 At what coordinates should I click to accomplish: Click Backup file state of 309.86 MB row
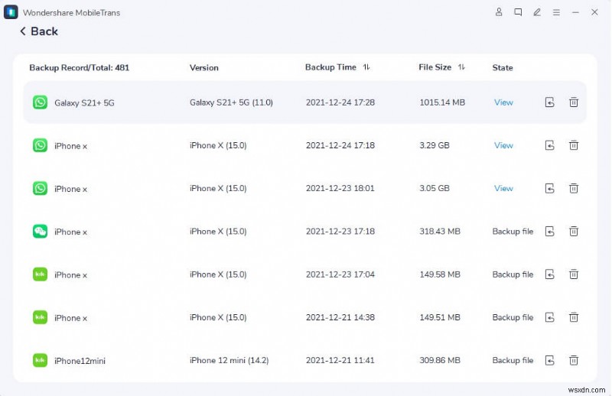[513, 360]
